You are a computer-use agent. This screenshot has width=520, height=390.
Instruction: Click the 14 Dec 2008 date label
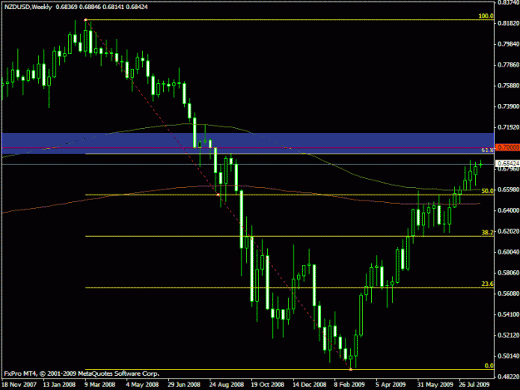(309, 385)
